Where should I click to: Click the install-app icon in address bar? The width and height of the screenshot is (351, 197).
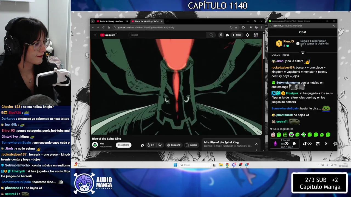[x=231, y=27]
